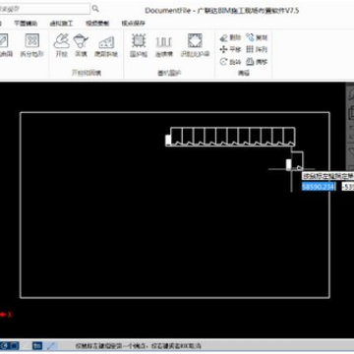Click the magnifier search icon
Image resolution: width=354 pixels, height=354 pixels.
point(95,8)
